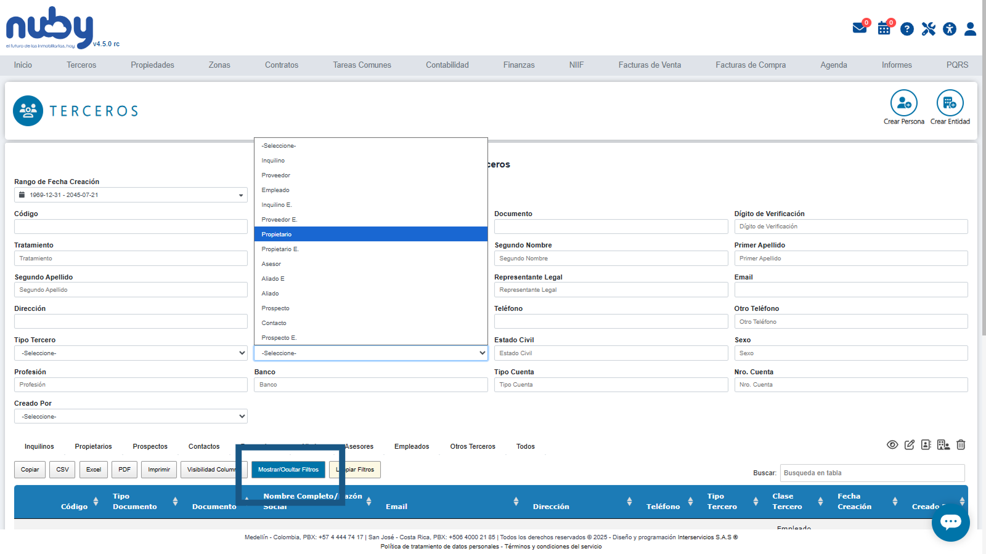Click Mostrar/Ocultar Filtros button
The width and height of the screenshot is (986, 554).
(288, 470)
